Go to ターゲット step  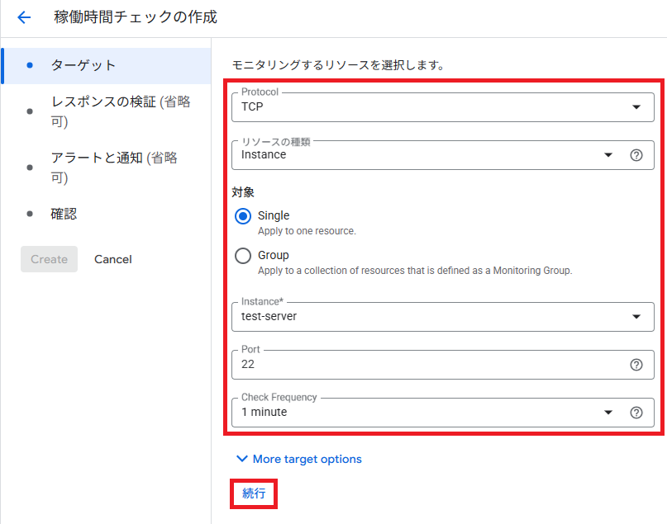coord(83,65)
